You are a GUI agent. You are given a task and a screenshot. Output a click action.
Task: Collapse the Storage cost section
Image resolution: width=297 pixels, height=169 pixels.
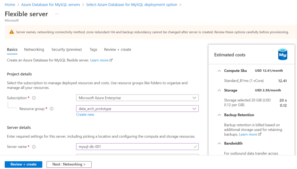(x=219, y=90)
